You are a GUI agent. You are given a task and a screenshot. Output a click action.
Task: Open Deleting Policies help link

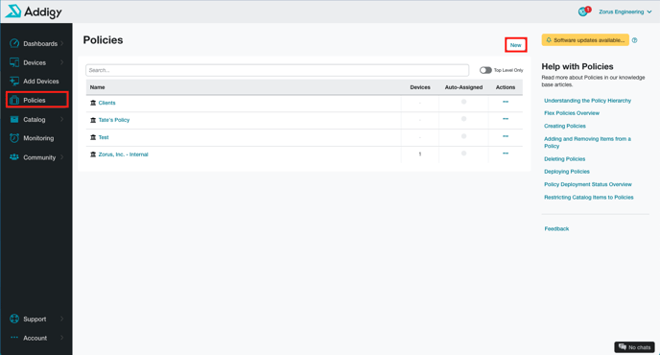click(564, 158)
